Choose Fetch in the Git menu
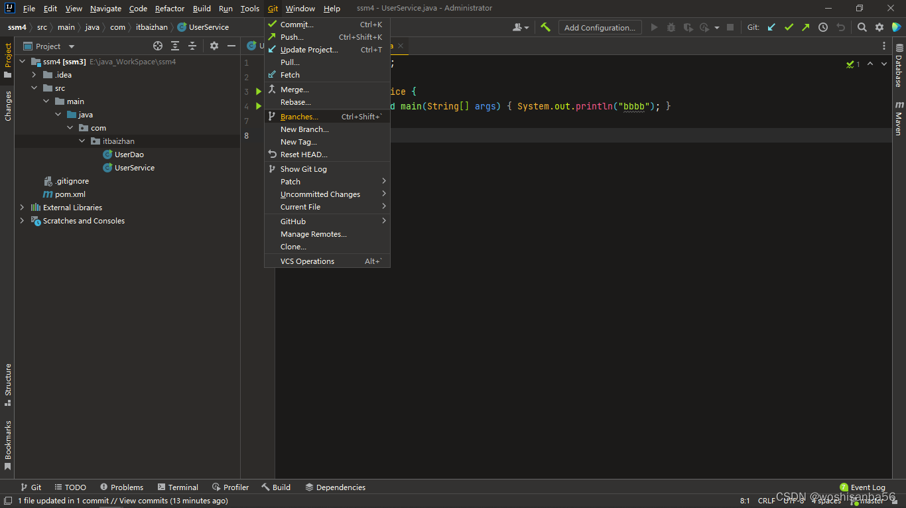The image size is (906, 508). (327, 75)
